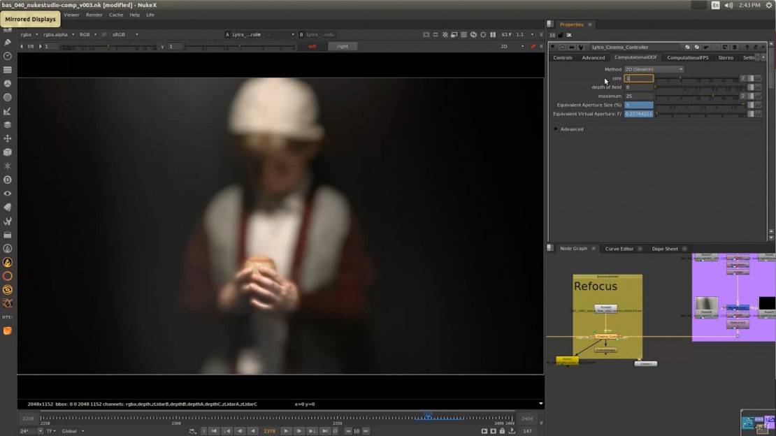This screenshot has height=436, width=776.
Task: Open the Render menu
Action: coord(94,15)
